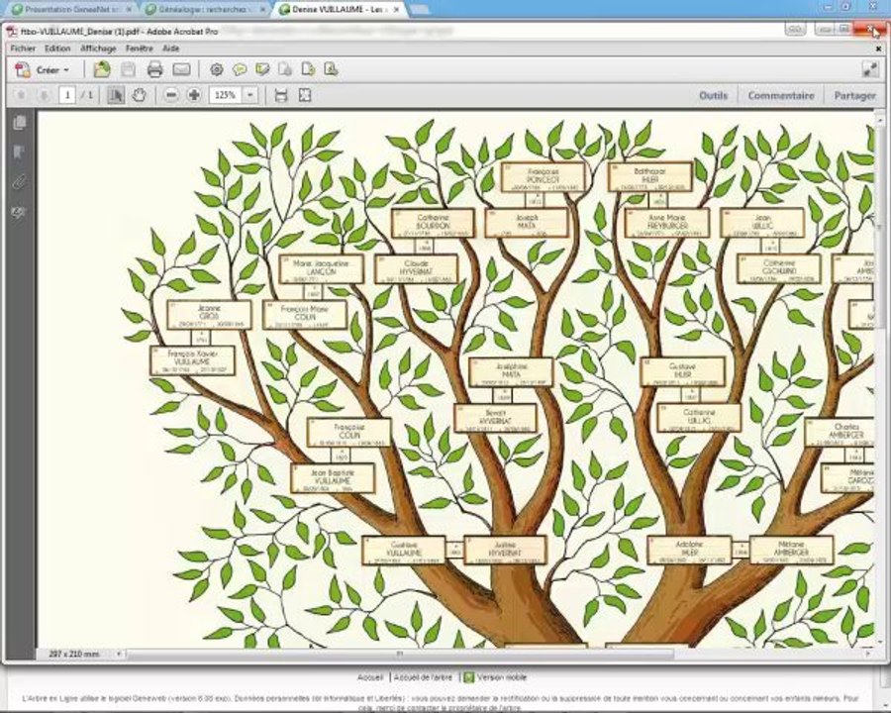Close the document with the small black X
891x713 pixels.
pos(878,49)
